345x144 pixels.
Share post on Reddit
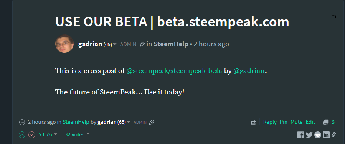pos(318,135)
